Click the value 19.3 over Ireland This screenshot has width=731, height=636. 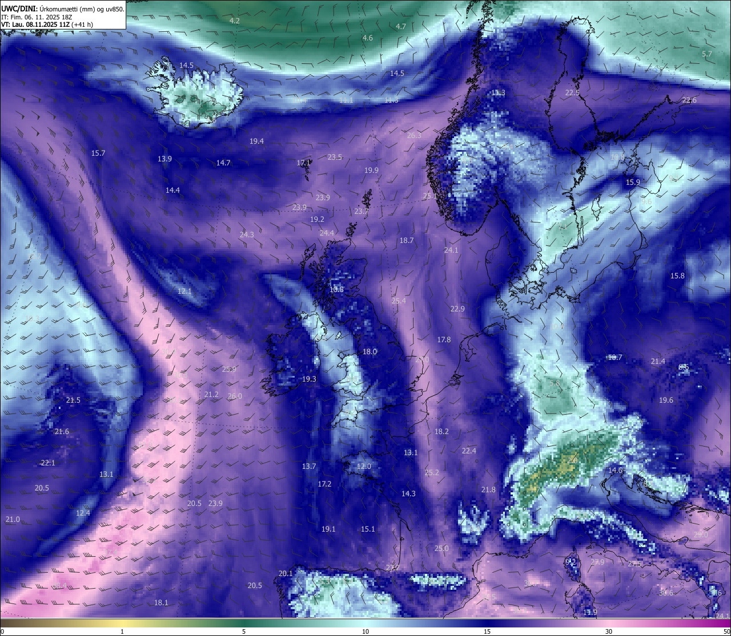pyautogui.click(x=309, y=379)
